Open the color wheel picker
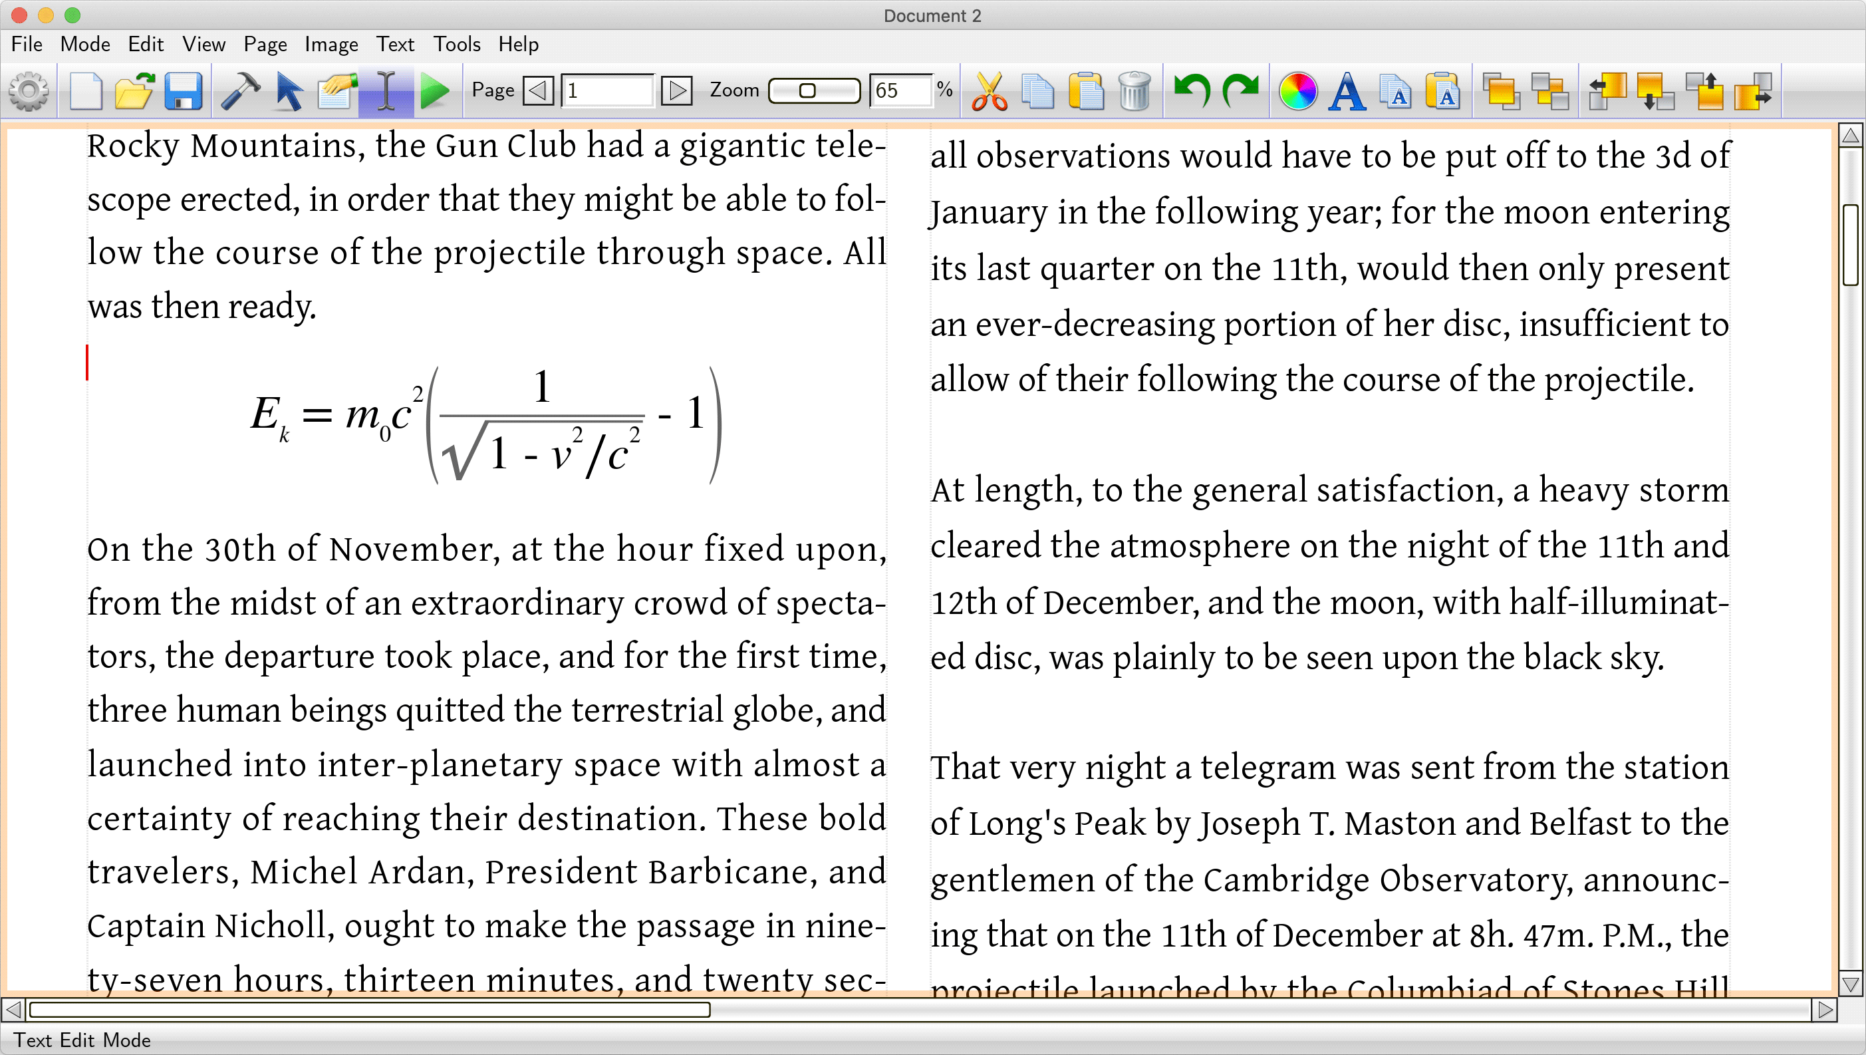The height and width of the screenshot is (1055, 1866). tap(1298, 90)
